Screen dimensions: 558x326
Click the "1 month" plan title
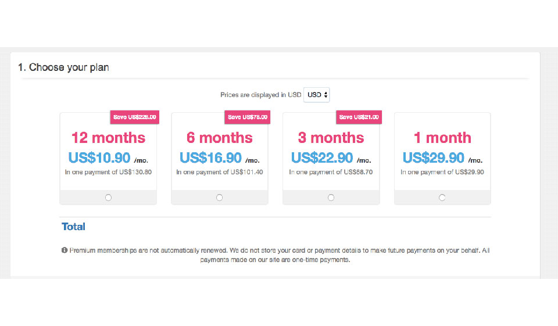(442, 138)
